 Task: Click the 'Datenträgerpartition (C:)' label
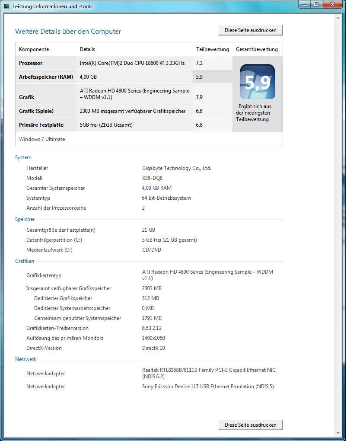[x=54, y=240]
